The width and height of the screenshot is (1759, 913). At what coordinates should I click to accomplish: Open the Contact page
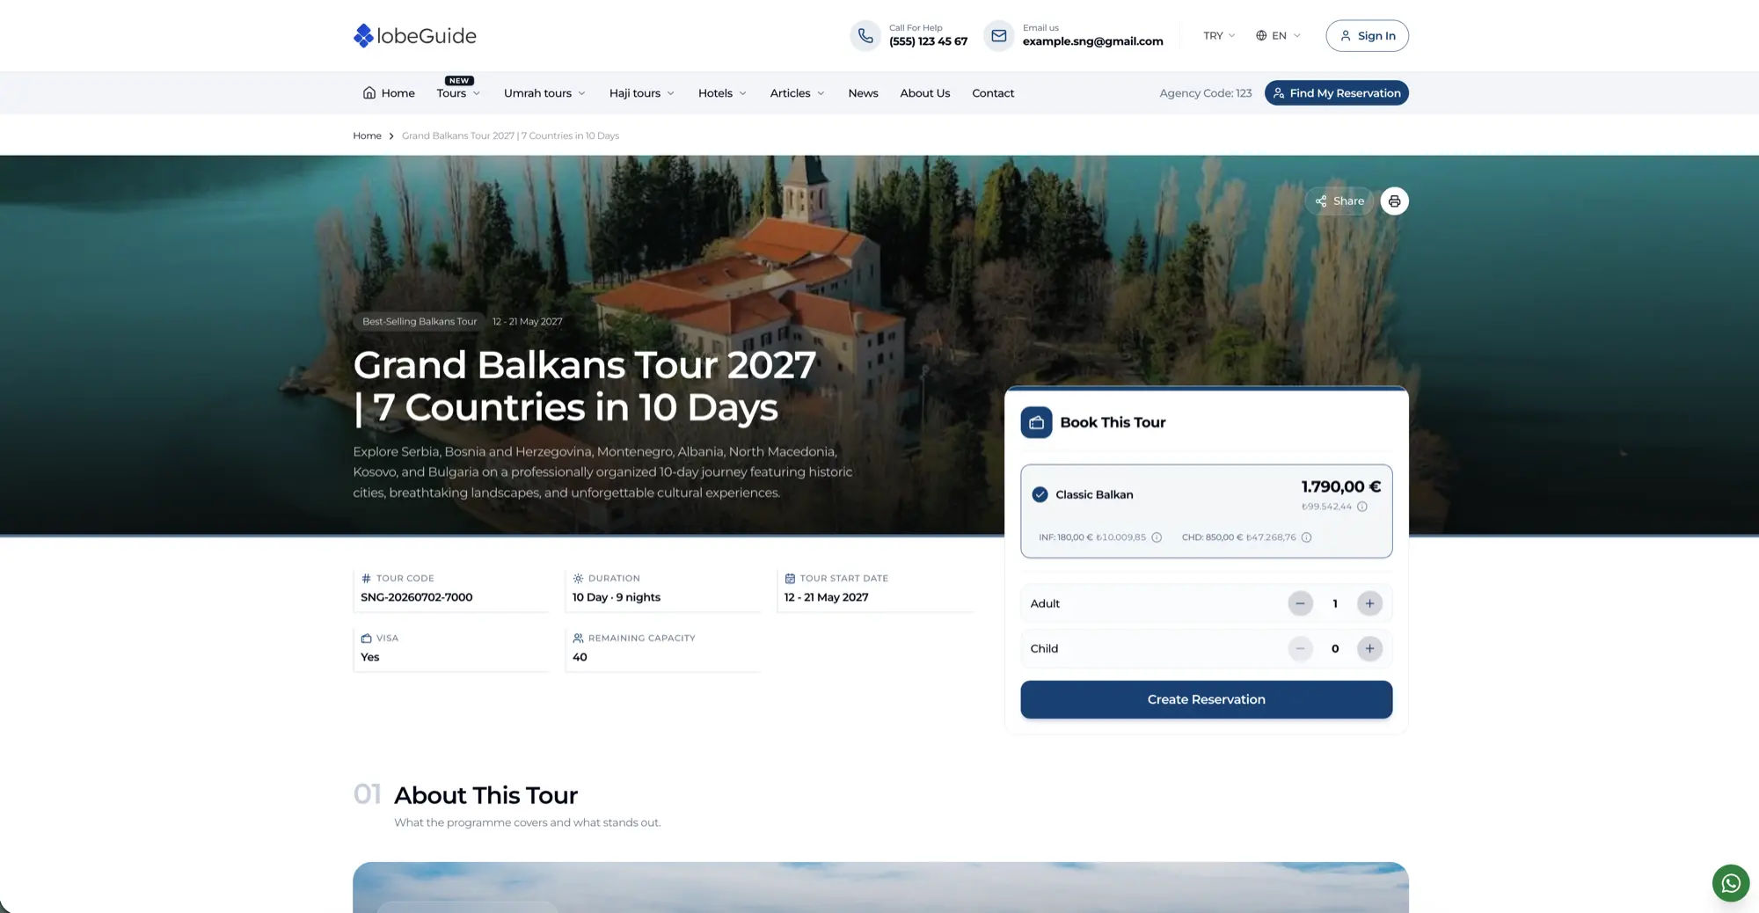pos(993,93)
